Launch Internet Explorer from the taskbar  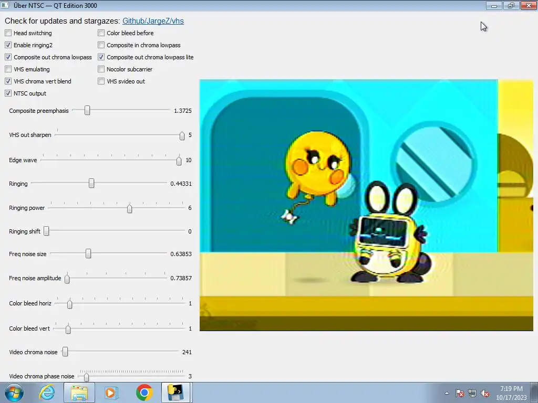coord(47,393)
